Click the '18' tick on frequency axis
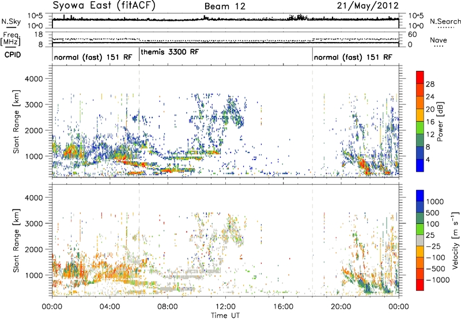This screenshot has height=319, width=461. pyautogui.click(x=38, y=35)
